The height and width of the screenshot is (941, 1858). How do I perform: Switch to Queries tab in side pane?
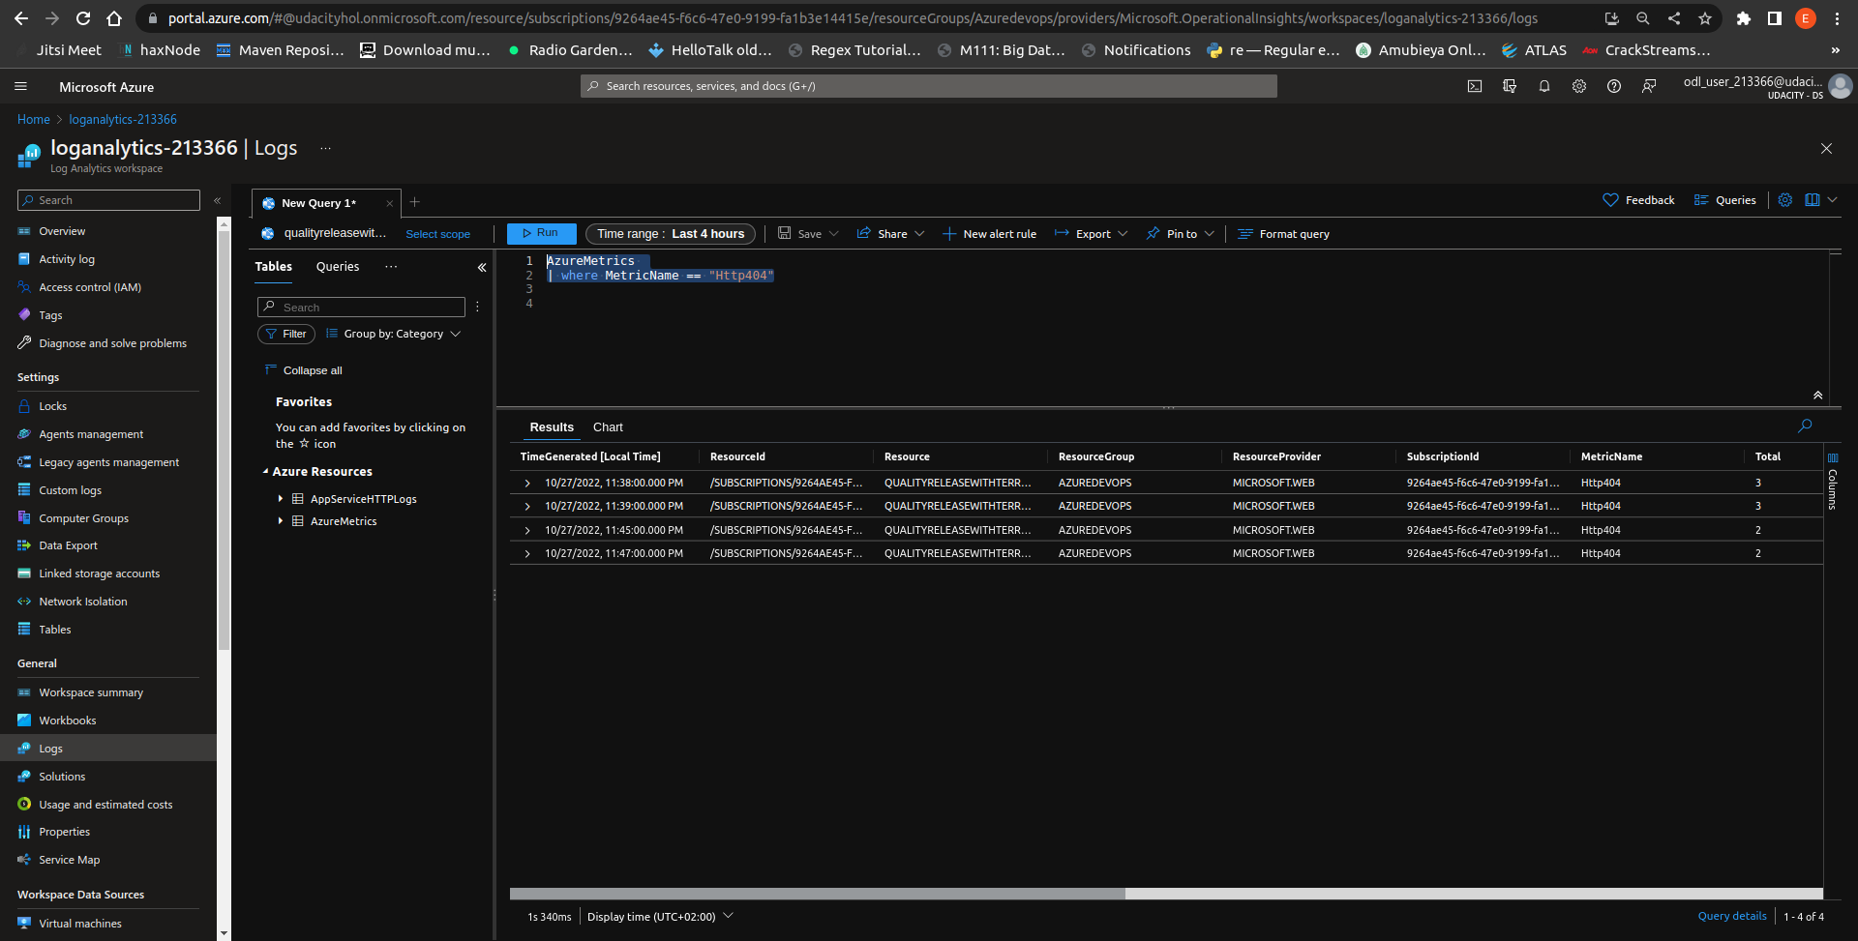point(338,267)
